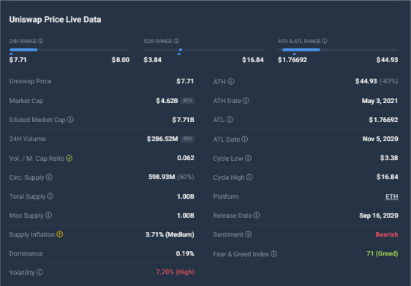Click the yellow warning icon by Supply Inflation
411x286 pixels.
pyautogui.click(x=60, y=234)
